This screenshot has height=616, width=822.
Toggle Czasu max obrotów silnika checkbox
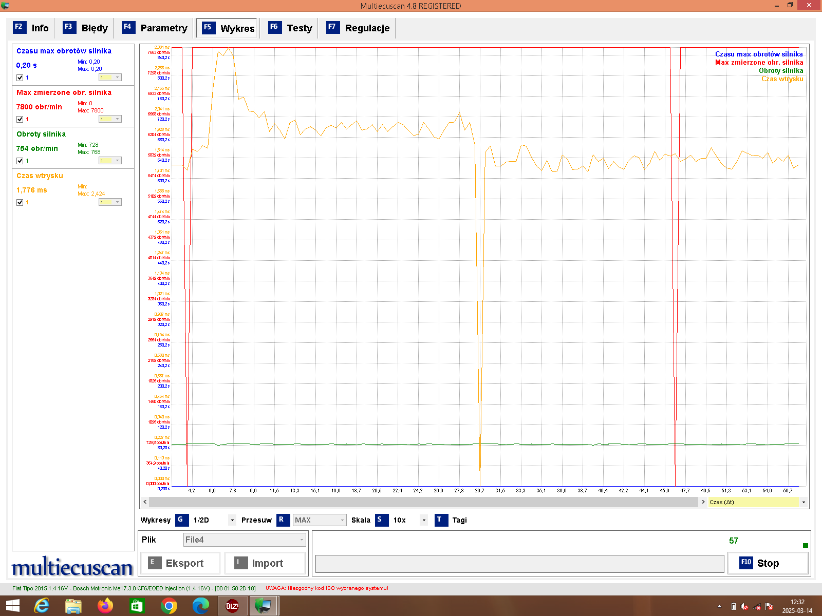[x=20, y=78]
